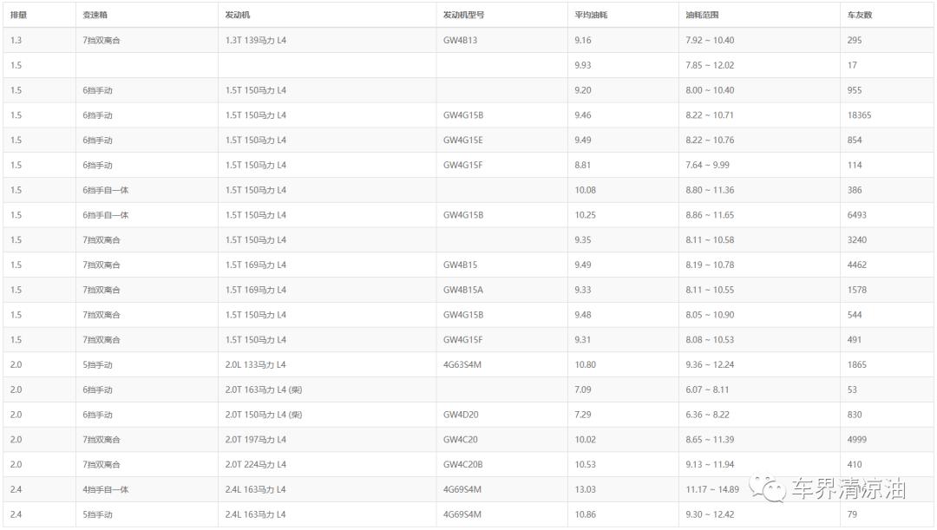Select fuel range 8.22 ~ 10.71

(x=710, y=115)
